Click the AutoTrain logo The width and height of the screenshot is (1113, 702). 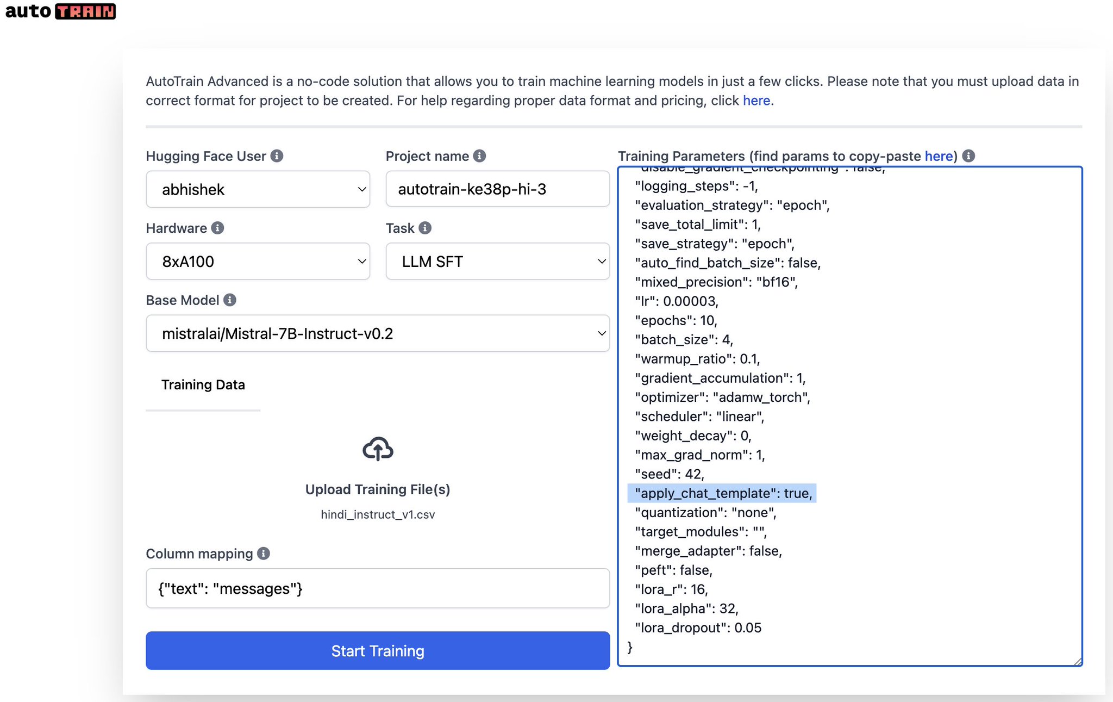(x=60, y=11)
